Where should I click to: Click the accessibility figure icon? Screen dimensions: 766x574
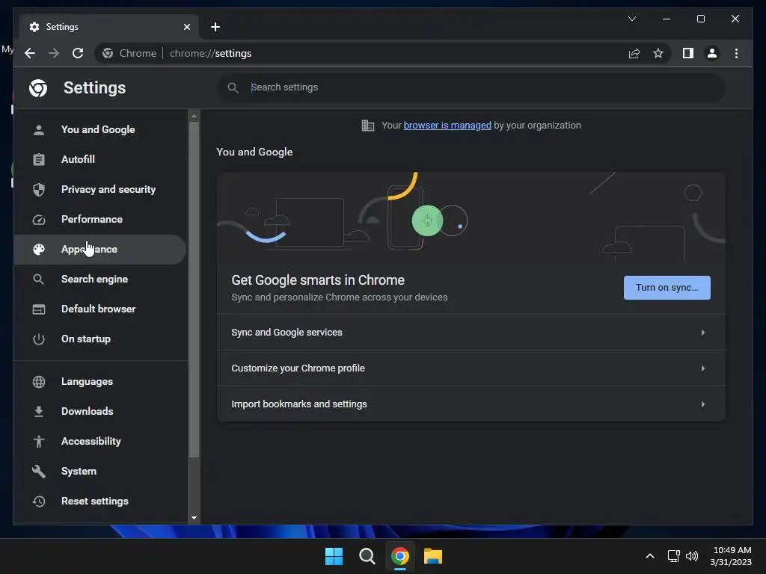pyautogui.click(x=39, y=441)
